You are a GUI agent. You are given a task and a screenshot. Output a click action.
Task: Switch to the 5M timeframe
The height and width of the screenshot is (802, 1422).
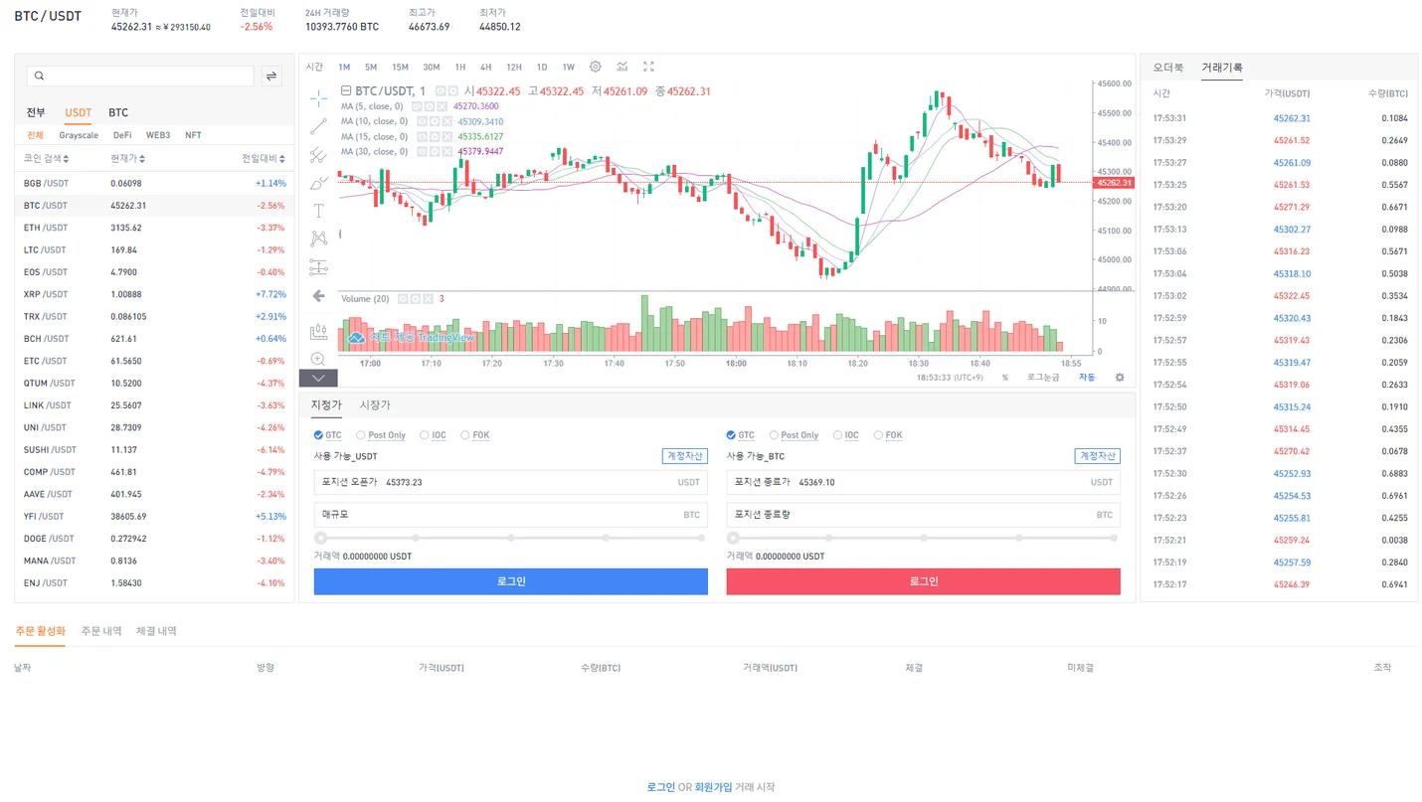pos(370,68)
